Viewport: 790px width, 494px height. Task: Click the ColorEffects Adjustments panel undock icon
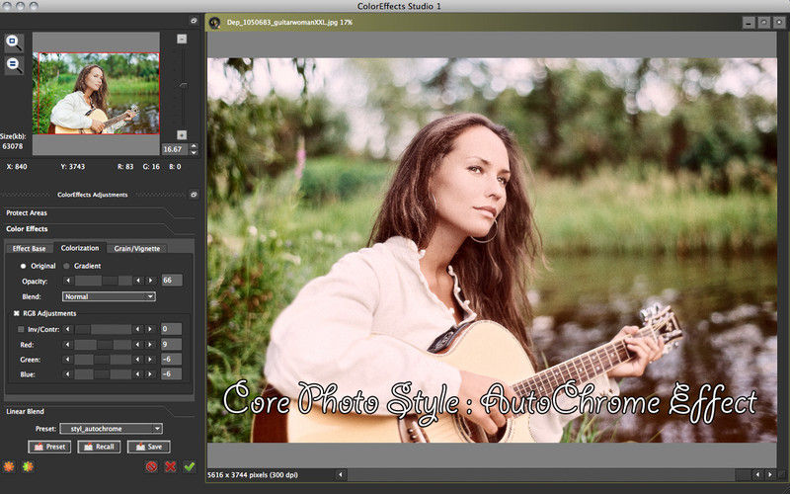coord(194,195)
